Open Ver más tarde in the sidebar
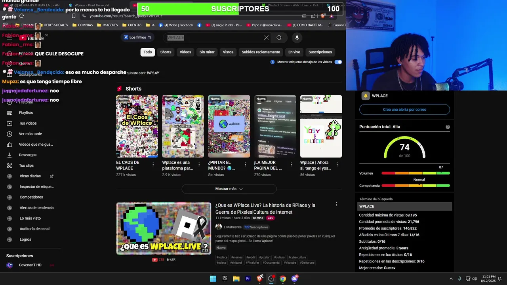 [x=30, y=134]
